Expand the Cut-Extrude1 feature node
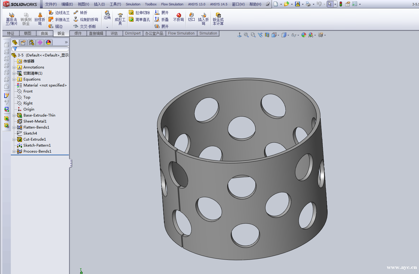Viewport: 419px width, 274px height. pyautogui.click(x=14, y=139)
